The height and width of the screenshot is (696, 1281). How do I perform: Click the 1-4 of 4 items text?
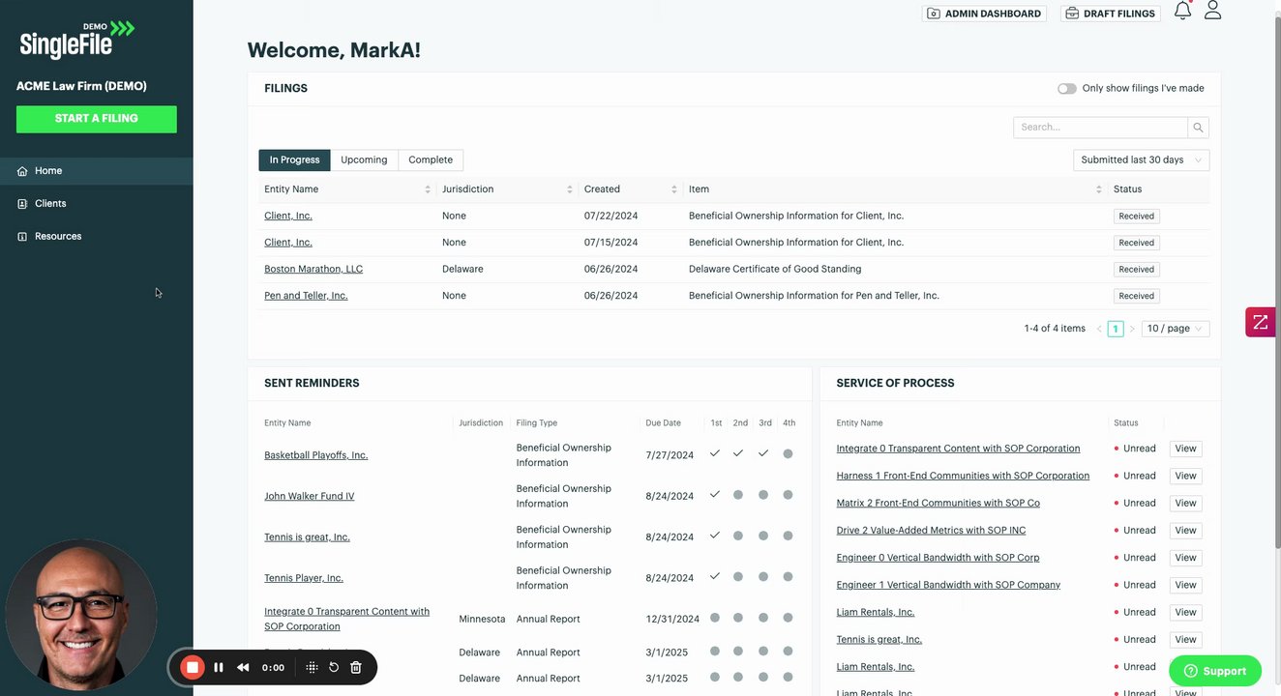(1055, 329)
